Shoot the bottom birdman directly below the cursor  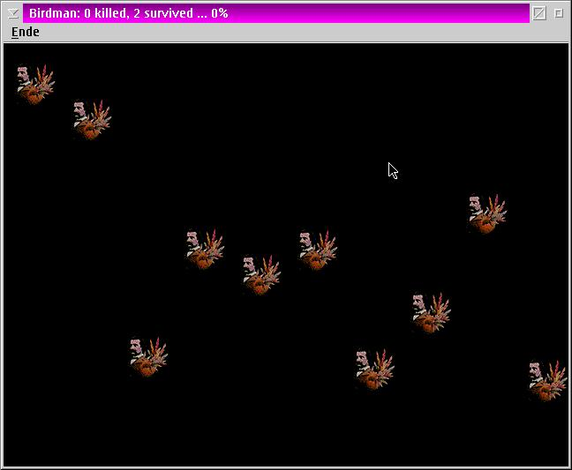(374, 369)
